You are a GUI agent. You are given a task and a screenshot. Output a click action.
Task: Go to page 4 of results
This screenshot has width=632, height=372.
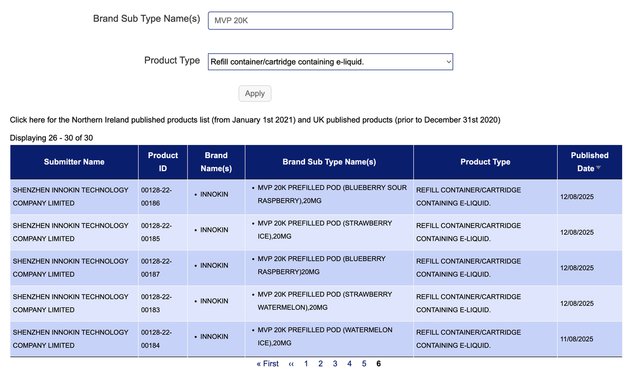coord(350,364)
